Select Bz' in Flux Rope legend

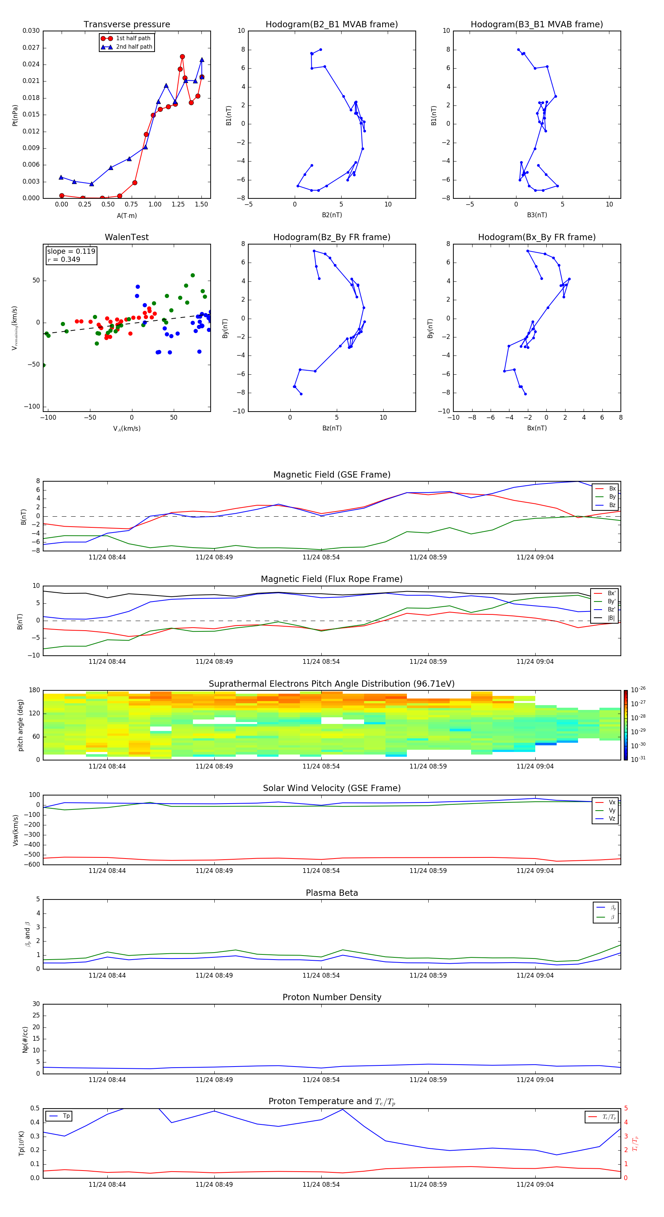point(605,610)
